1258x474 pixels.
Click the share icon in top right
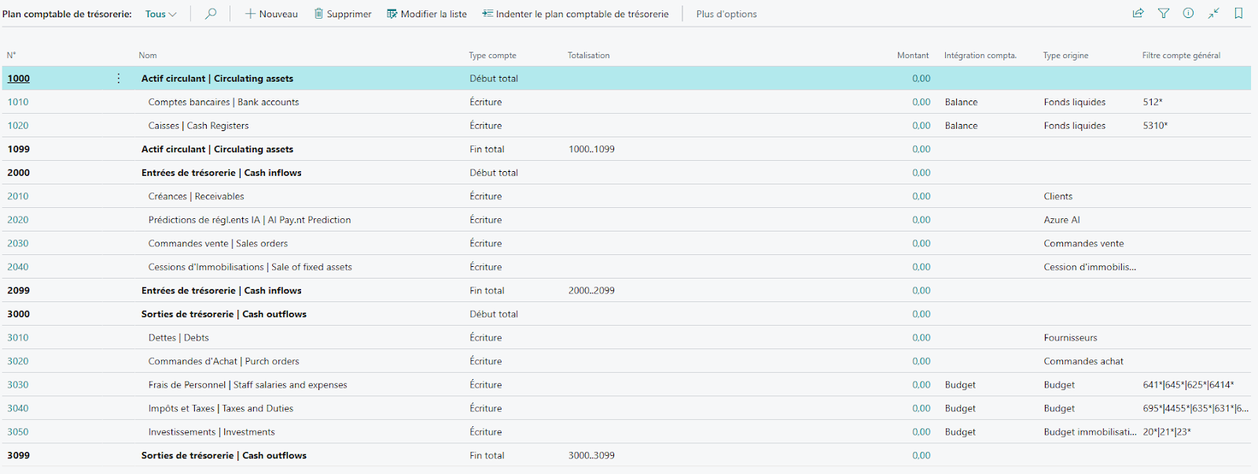point(1138,13)
